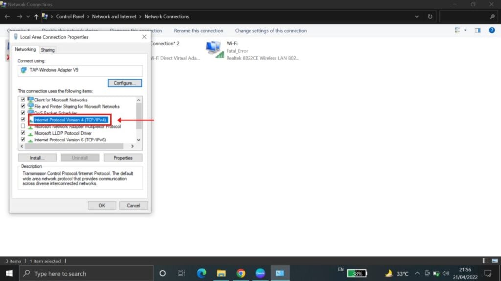Show hidden system tray icons
The width and height of the screenshot is (501, 281).
(417, 273)
